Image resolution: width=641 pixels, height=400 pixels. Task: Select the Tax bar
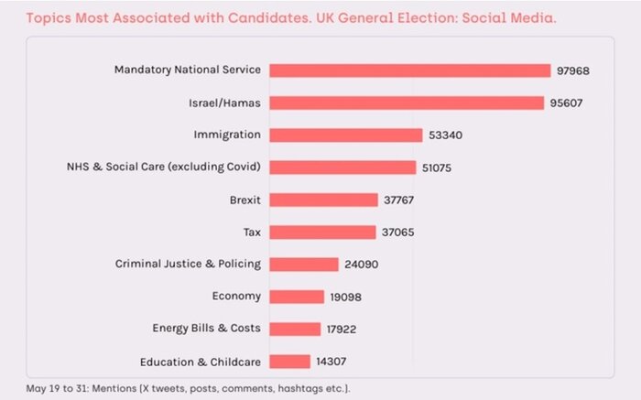[x=323, y=232]
